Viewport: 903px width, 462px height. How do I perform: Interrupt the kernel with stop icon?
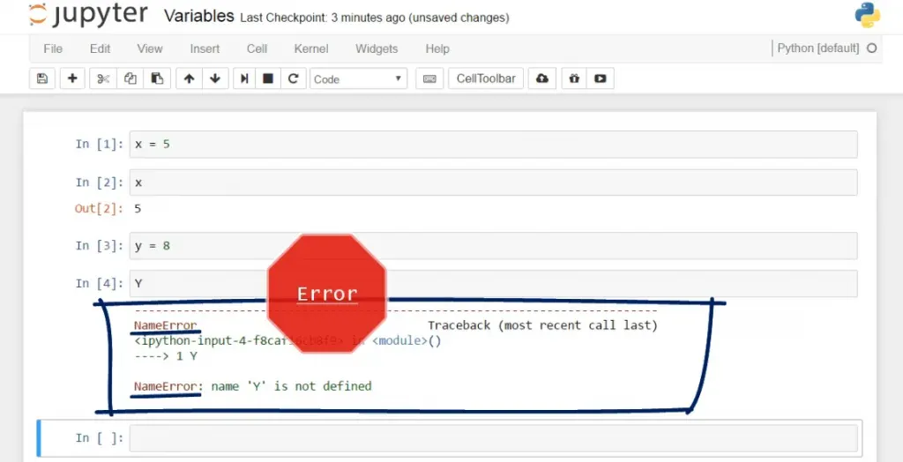click(268, 78)
